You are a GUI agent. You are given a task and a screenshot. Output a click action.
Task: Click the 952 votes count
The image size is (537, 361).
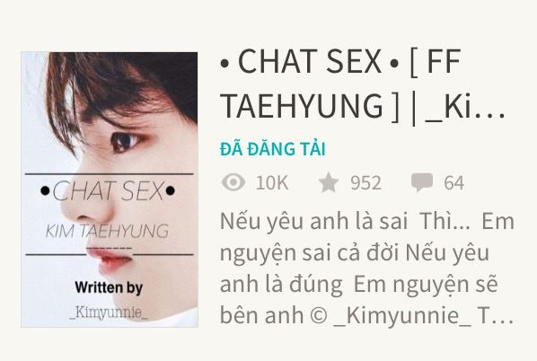click(365, 183)
